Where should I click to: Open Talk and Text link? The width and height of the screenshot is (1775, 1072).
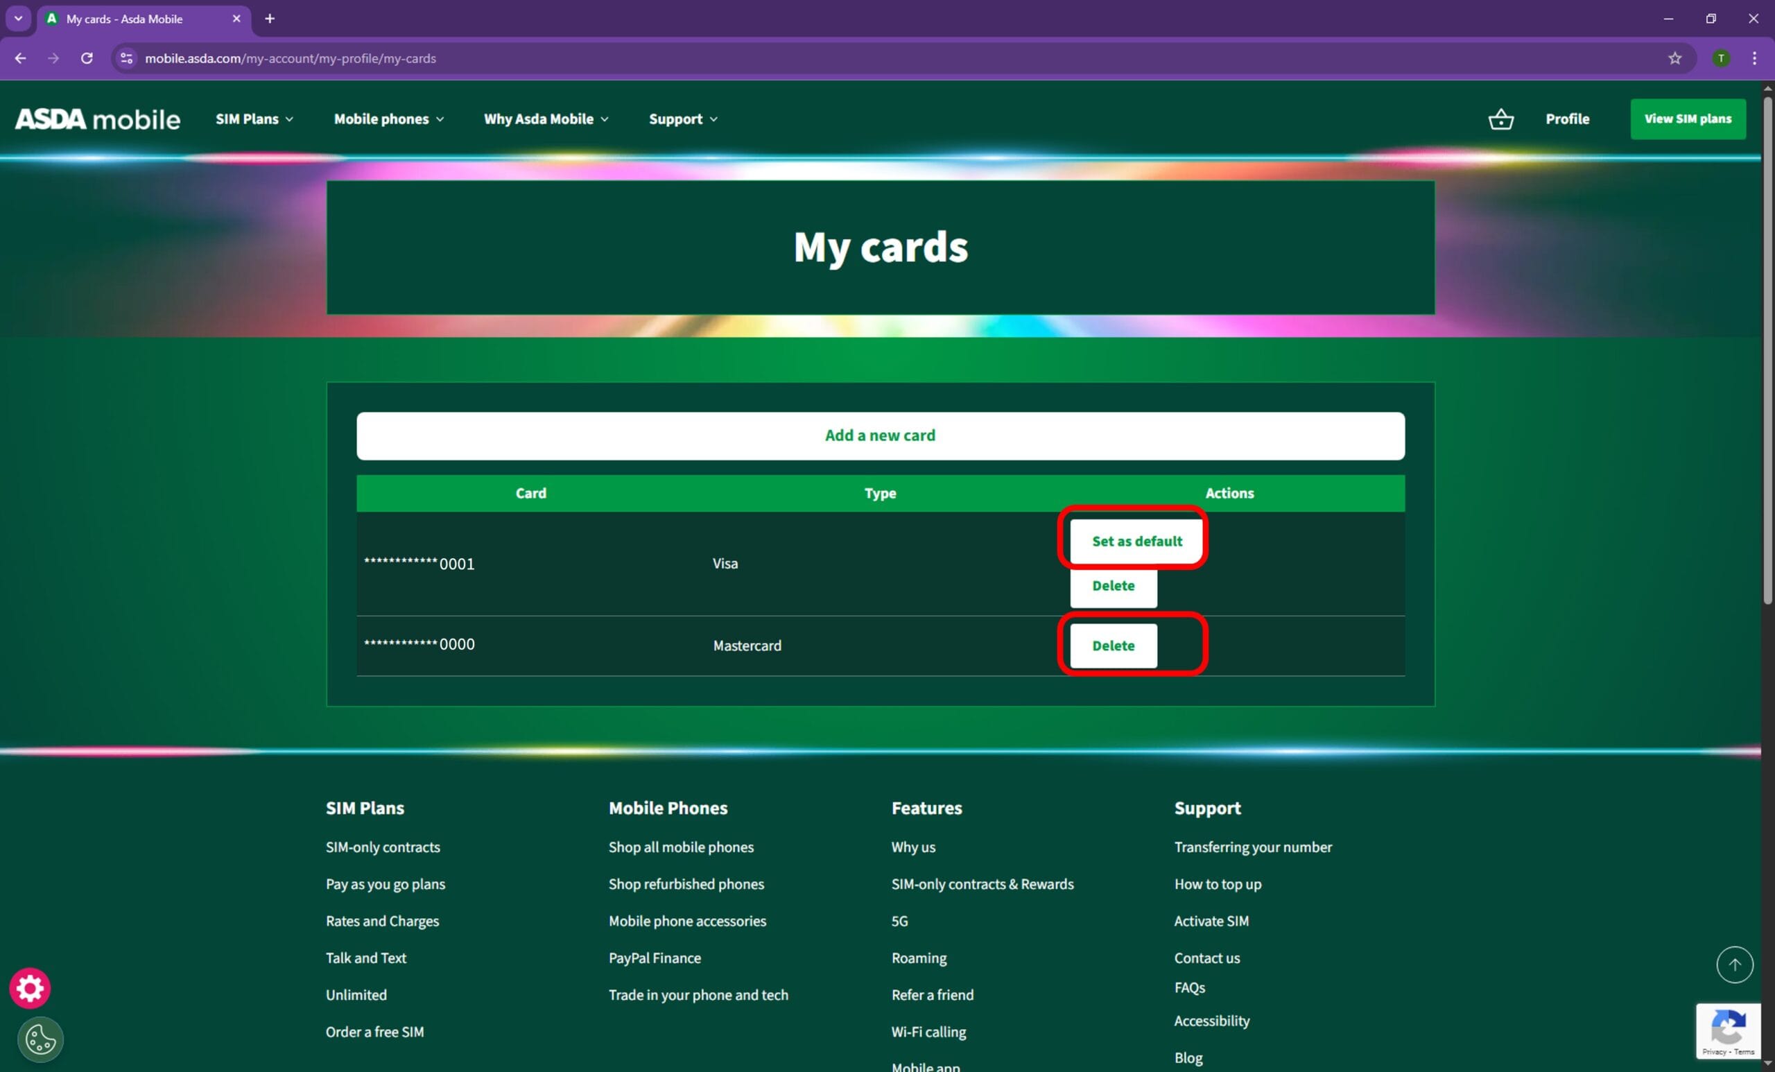point(366,958)
